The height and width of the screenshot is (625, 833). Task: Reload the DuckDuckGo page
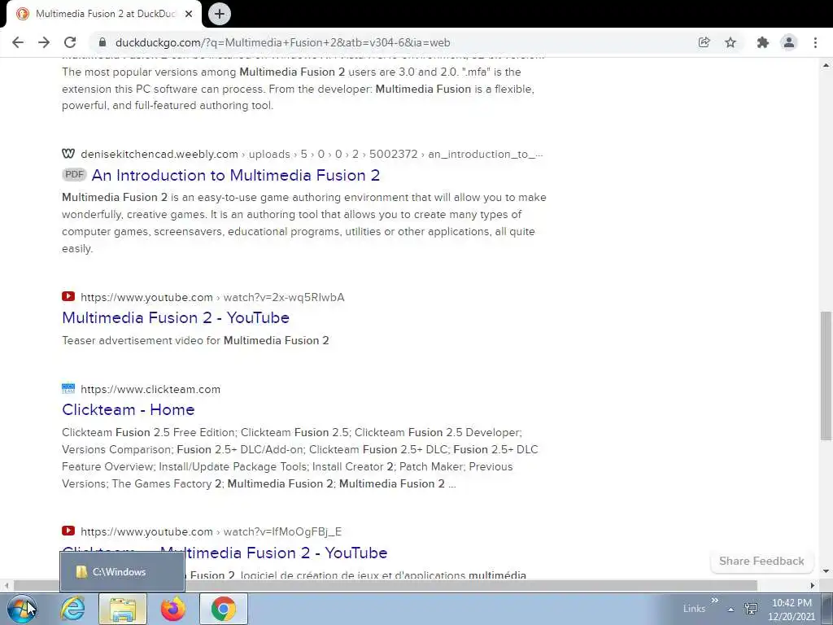70,42
